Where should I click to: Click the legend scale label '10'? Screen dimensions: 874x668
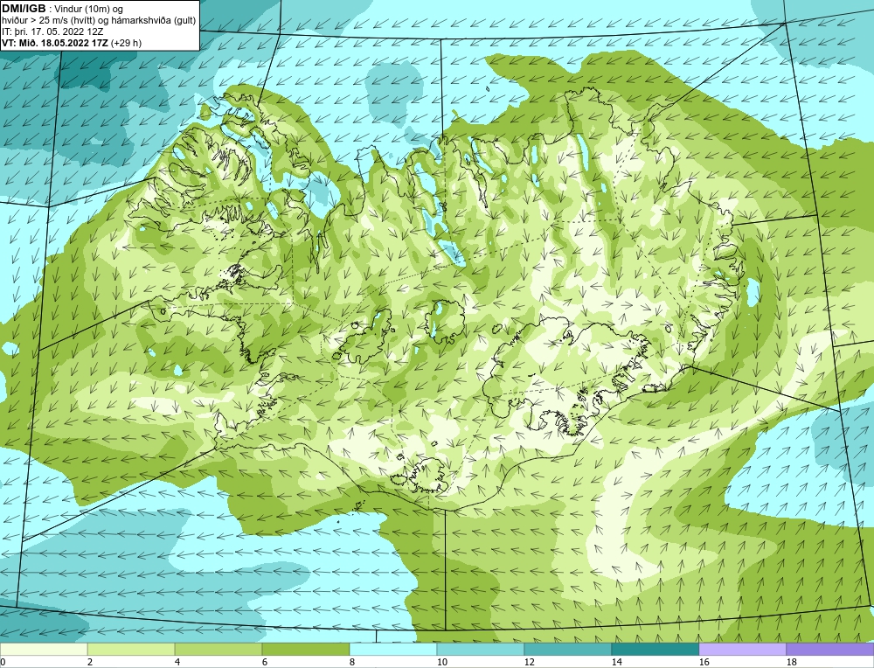pyautogui.click(x=442, y=663)
